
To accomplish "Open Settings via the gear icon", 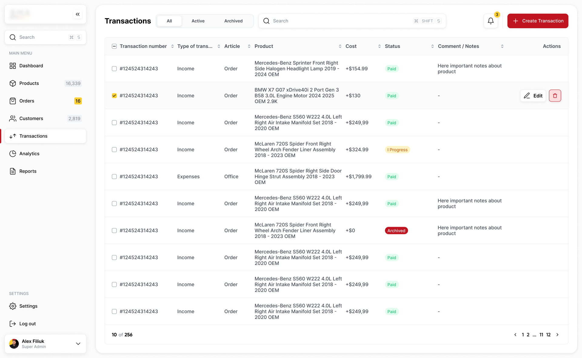I will [x=13, y=306].
